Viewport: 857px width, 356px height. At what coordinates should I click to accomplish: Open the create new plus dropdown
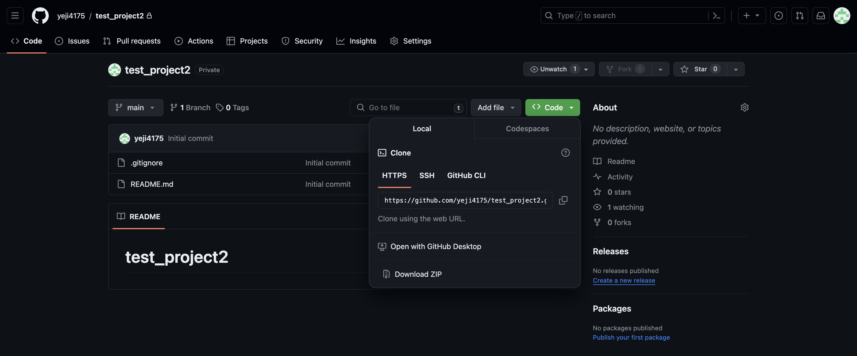pyautogui.click(x=751, y=15)
